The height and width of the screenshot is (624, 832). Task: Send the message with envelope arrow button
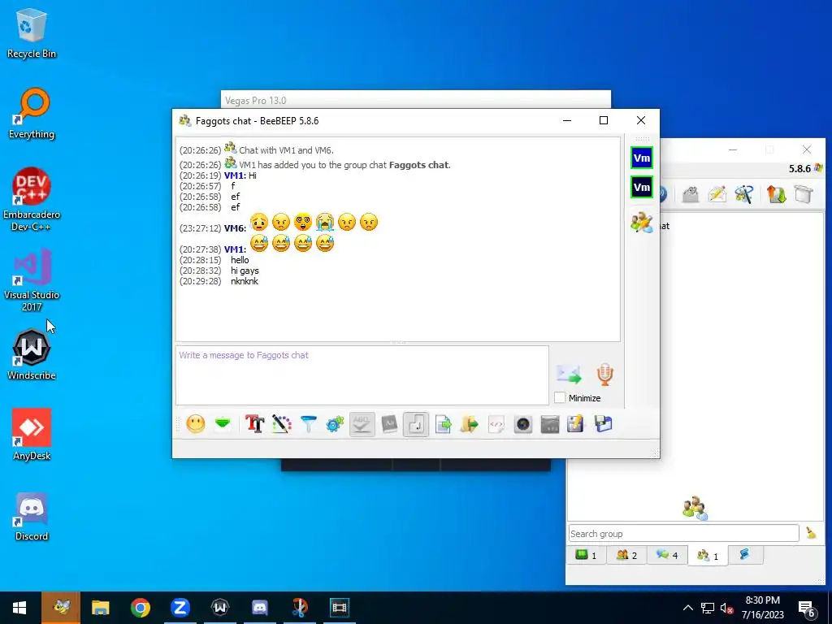tap(569, 374)
